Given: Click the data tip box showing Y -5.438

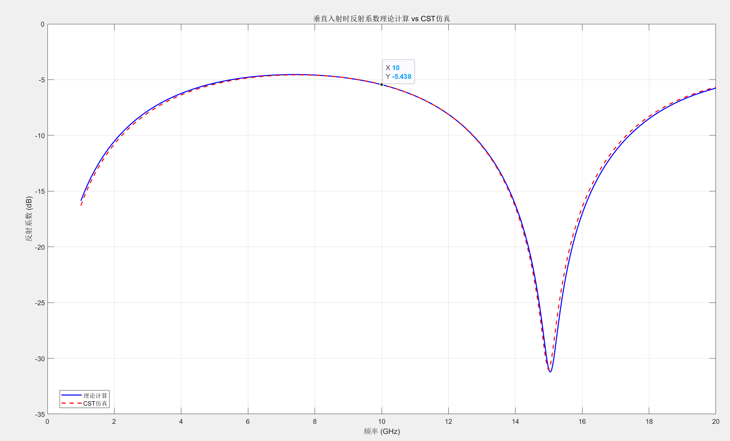Looking at the screenshot, I should coord(398,72).
